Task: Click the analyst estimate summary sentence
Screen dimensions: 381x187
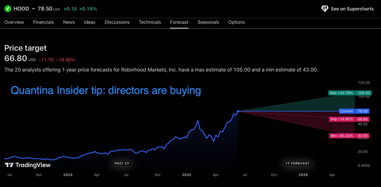Action: coord(161,70)
